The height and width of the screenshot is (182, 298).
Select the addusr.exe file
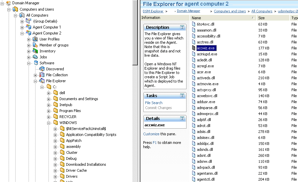[206, 102]
